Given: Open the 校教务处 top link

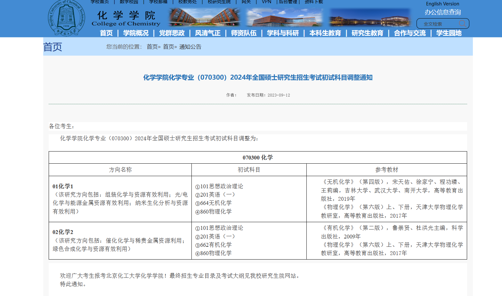Looking at the screenshot, I should (x=188, y=2).
